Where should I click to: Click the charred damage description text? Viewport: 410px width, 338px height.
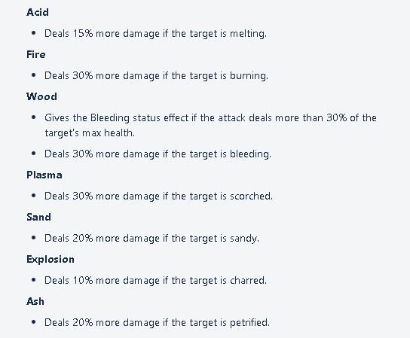pyautogui.click(x=155, y=281)
